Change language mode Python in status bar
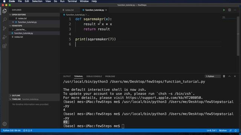This screenshot has width=241, height=135. 223,130
